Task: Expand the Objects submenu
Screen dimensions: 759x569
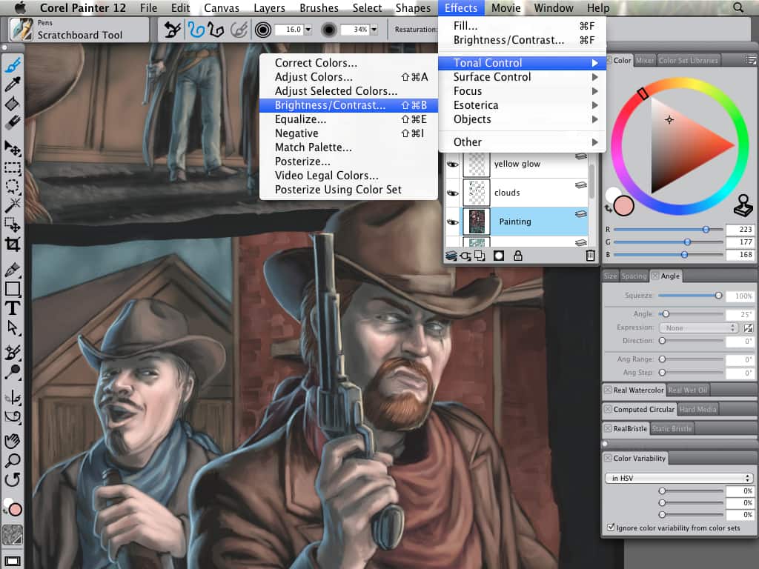Action: 522,119
